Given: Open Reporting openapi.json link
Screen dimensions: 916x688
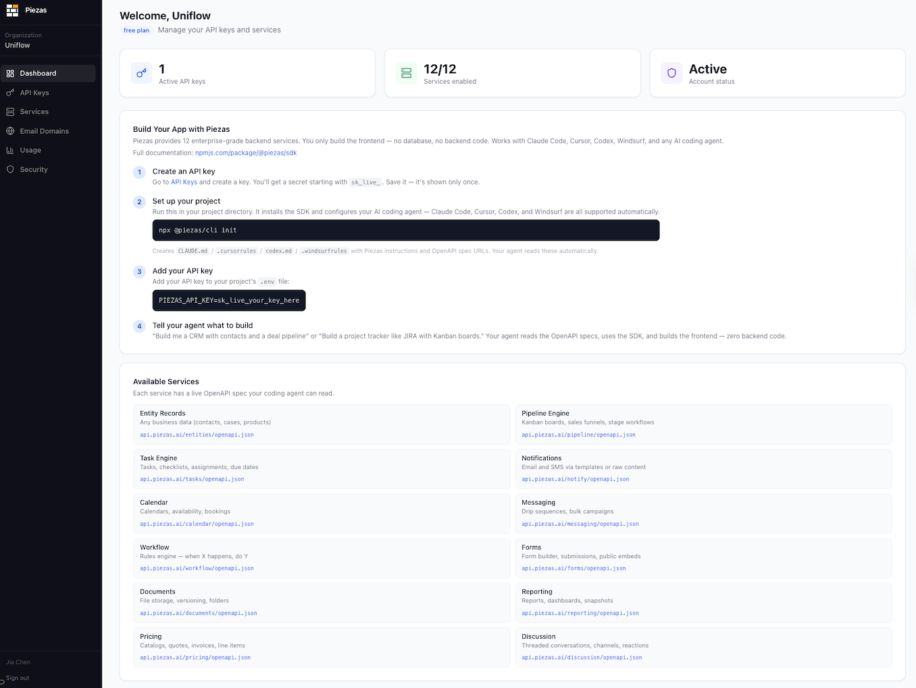Looking at the screenshot, I should [x=580, y=613].
